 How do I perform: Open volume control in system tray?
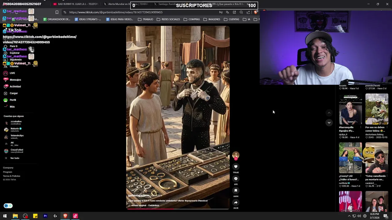(359, 216)
